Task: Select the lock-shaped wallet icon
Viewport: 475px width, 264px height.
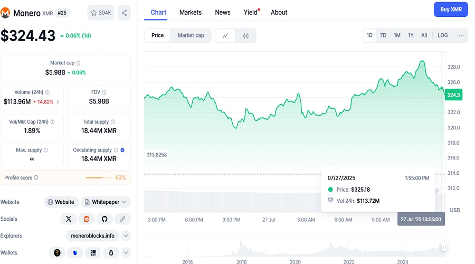Action: 111,252
